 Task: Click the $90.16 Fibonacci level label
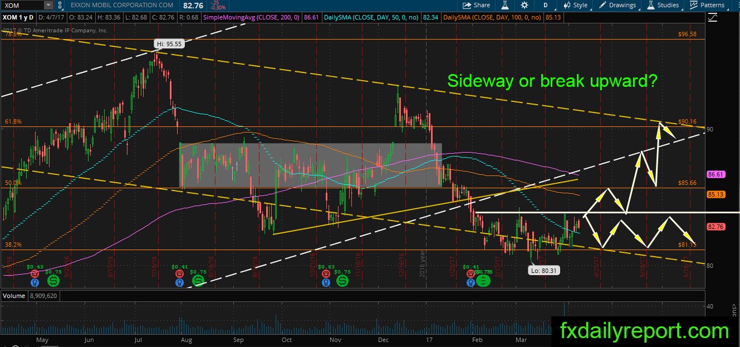(x=688, y=121)
